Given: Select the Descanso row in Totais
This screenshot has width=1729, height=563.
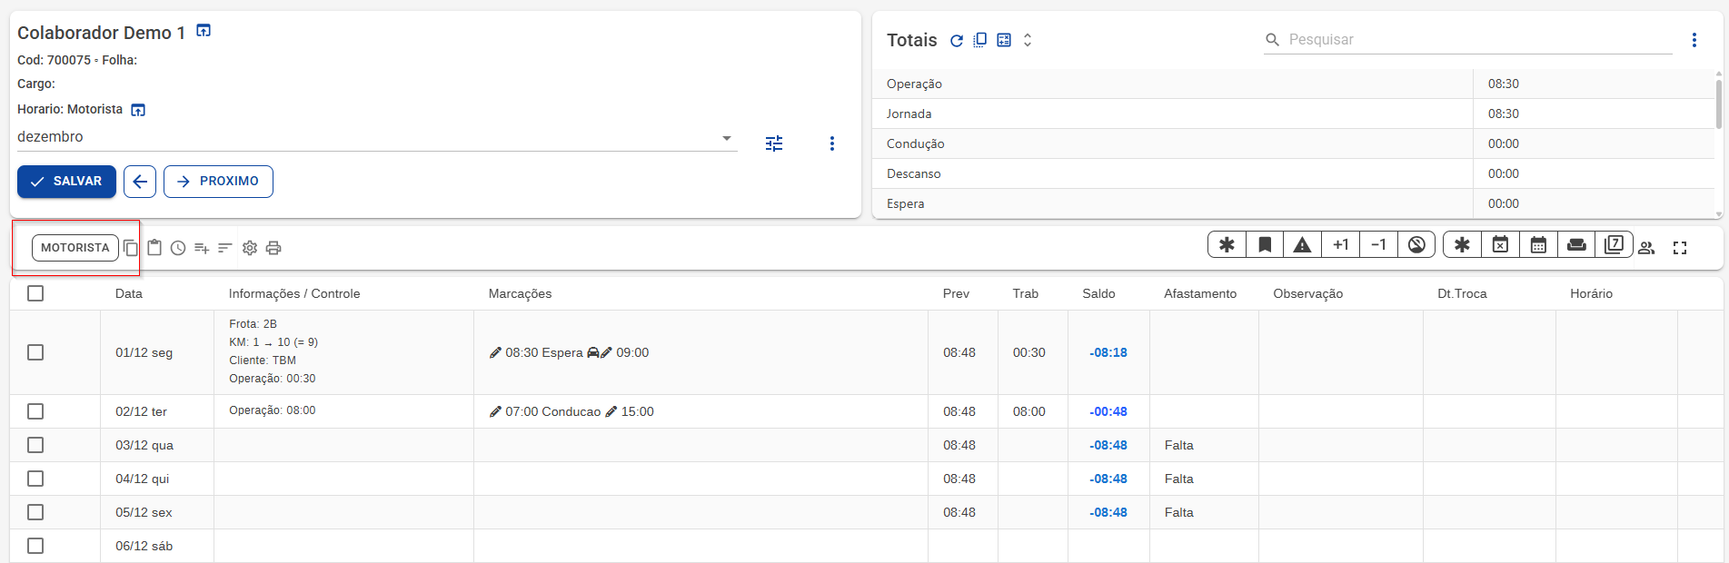Looking at the screenshot, I should [x=1294, y=173].
